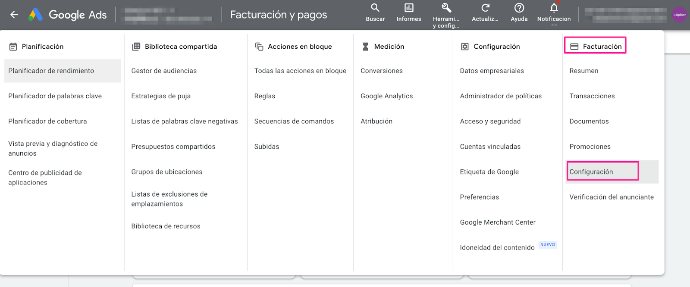Open Planificador de cobertura

tap(47, 122)
